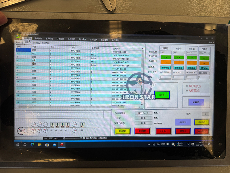Select the A模原点 radio option
Screen dimensions: 230x173
(187, 90)
